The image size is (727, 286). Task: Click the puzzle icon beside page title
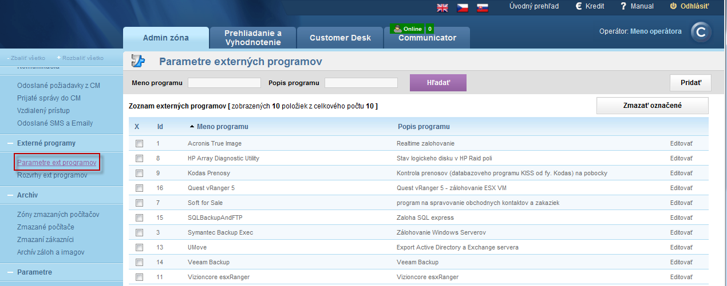click(x=138, y=61)
